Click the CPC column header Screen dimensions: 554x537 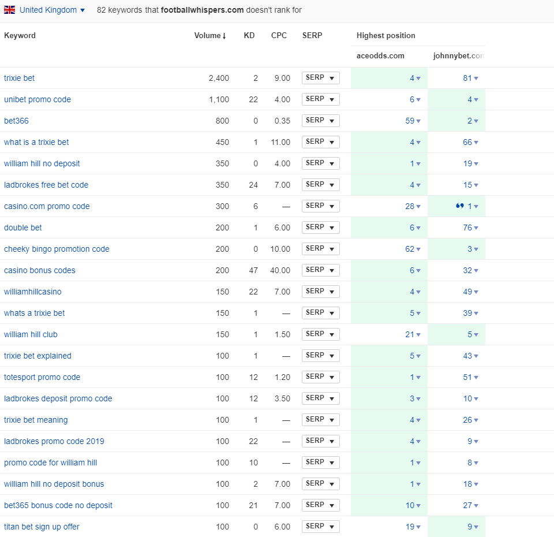click(279, 35)
